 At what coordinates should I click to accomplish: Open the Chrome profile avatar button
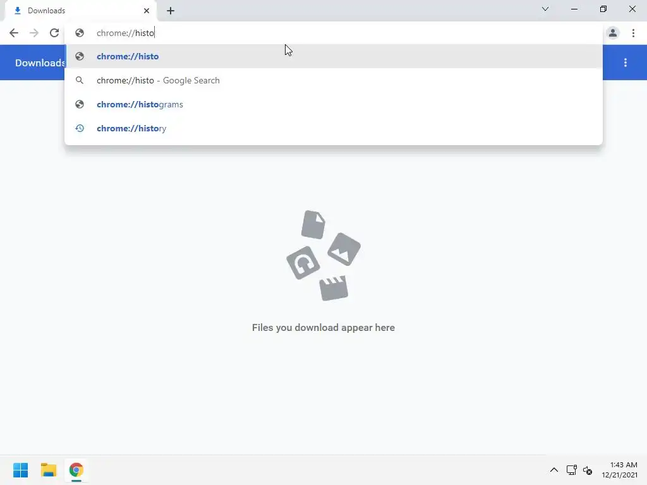pos(613,33)
